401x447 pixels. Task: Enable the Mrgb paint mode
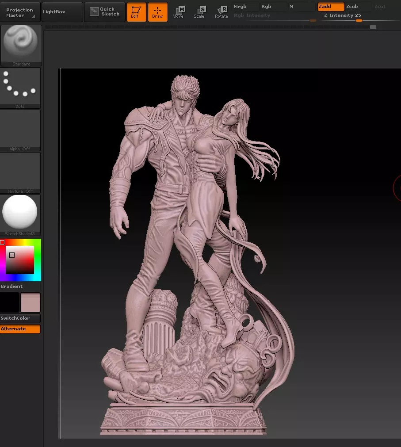tap(245, 7)
